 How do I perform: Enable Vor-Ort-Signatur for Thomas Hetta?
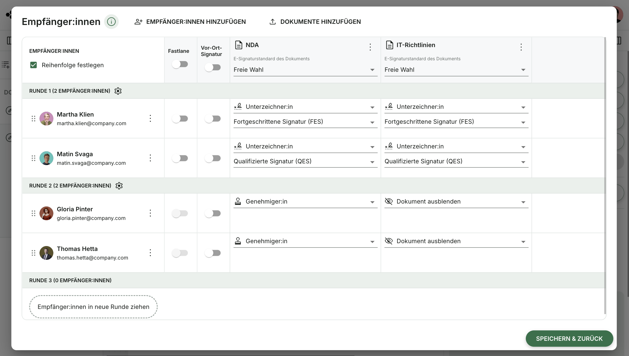[213, 253]
